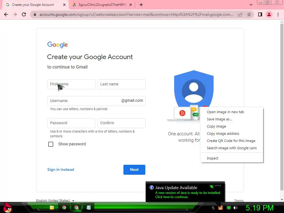This screenshot has width=284, height=213.
Task: Open the Chrome profile avatar menu
Action: pyautogui.click(x=269, y=14)
